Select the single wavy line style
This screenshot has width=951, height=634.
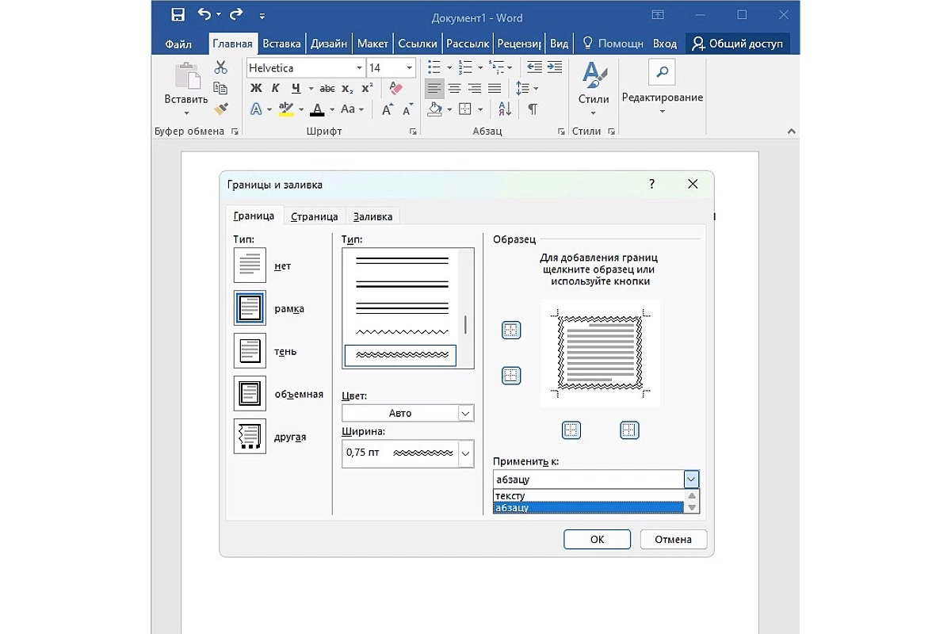pyautogui.click(x=400, y=331)
